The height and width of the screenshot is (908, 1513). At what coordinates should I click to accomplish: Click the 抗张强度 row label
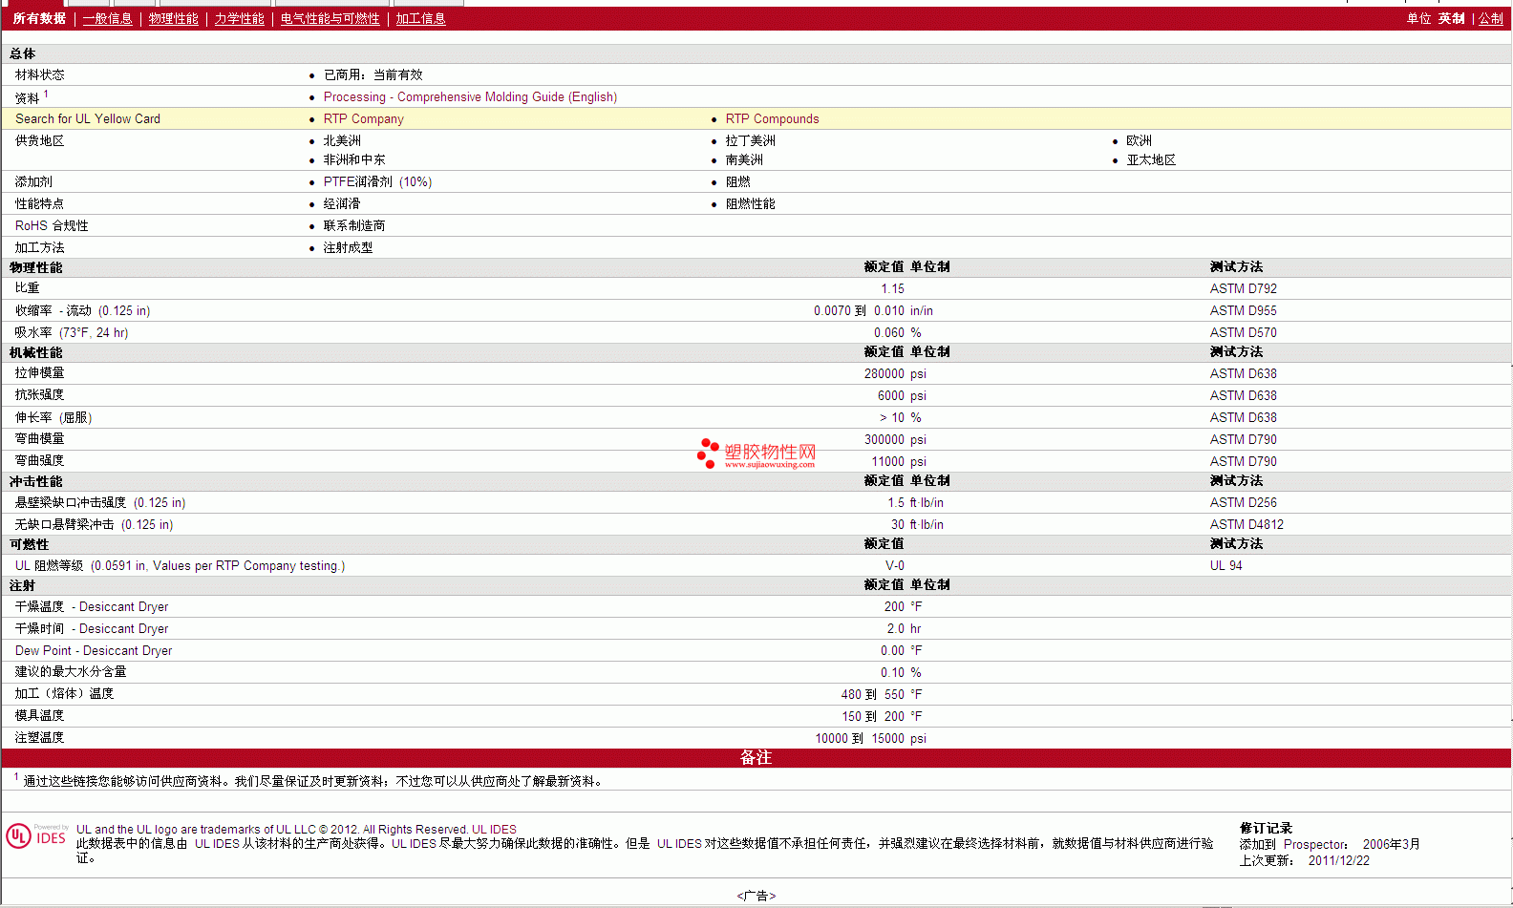39,394
